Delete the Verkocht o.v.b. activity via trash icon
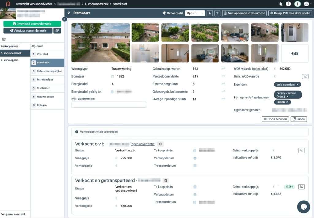The image size is (314, 218). click(x=160, y=144)
